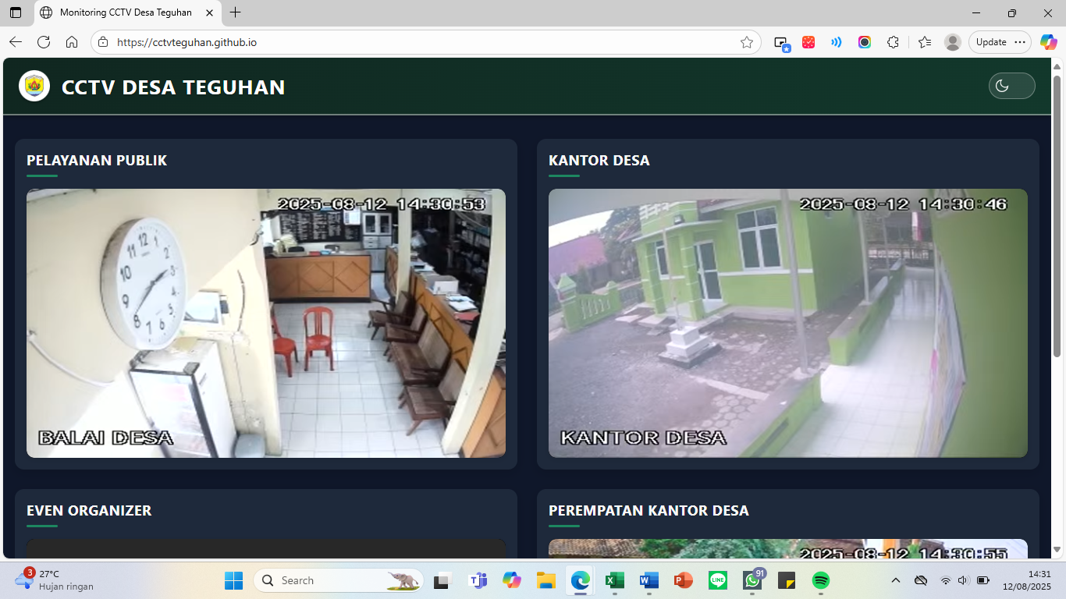Click the red dice extension icon
1066x599 pixels.
click(x=808, y=42)
